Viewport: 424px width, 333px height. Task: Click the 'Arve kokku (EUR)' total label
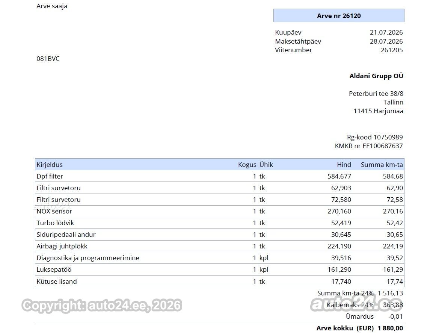click(x=345, y=328)
